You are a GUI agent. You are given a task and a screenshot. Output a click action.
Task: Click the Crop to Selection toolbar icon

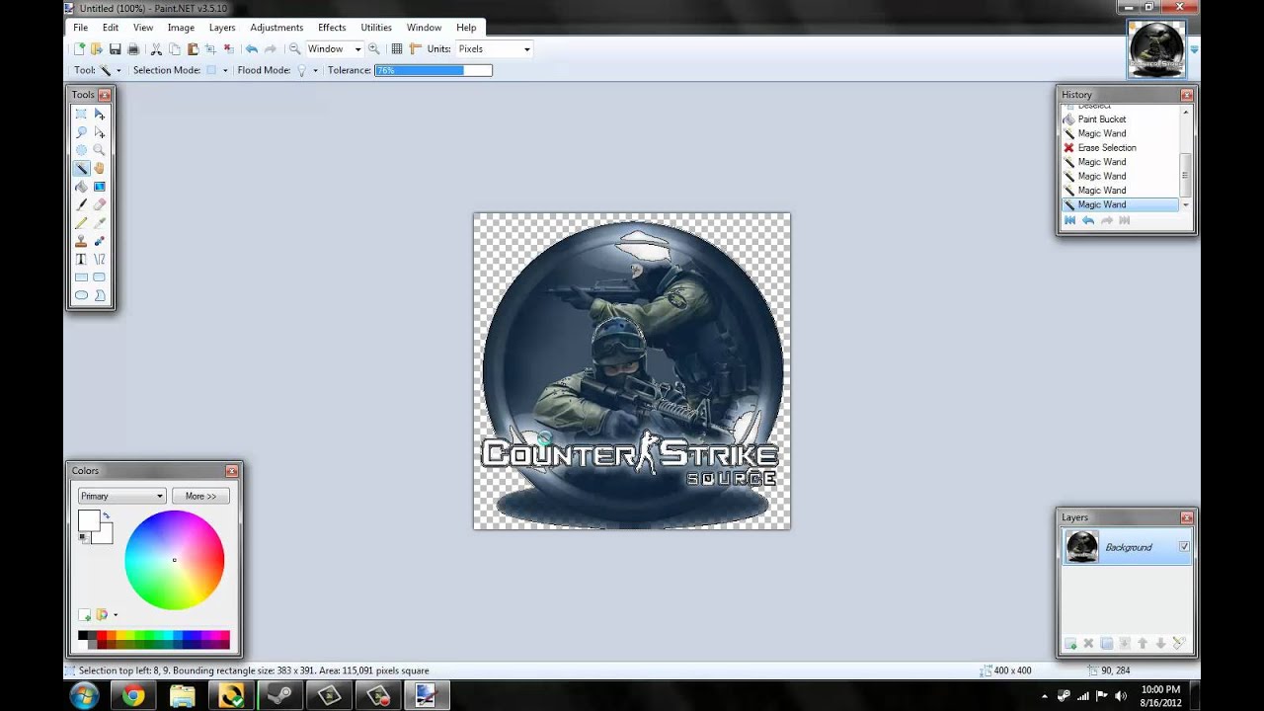point(210,49)
